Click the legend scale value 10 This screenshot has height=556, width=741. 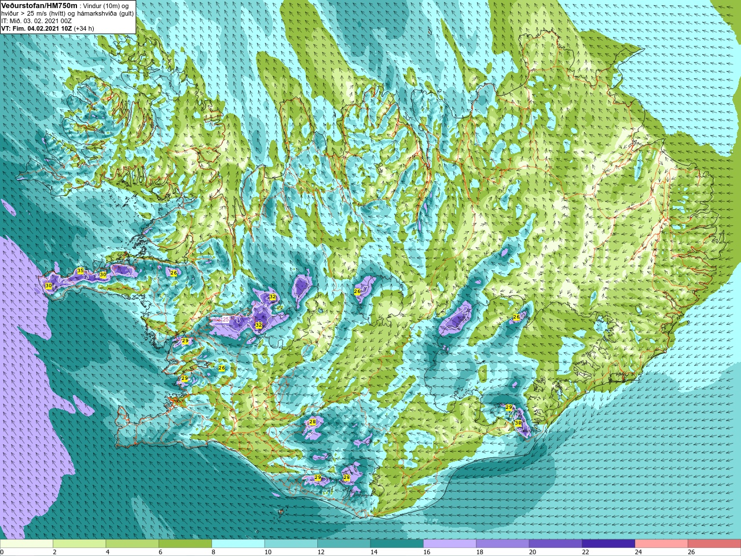tap(267, 552)
